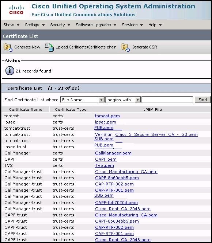Open the 'begins with' dropdown
This screenshot has height=243, width=212.
pos(123,100)
